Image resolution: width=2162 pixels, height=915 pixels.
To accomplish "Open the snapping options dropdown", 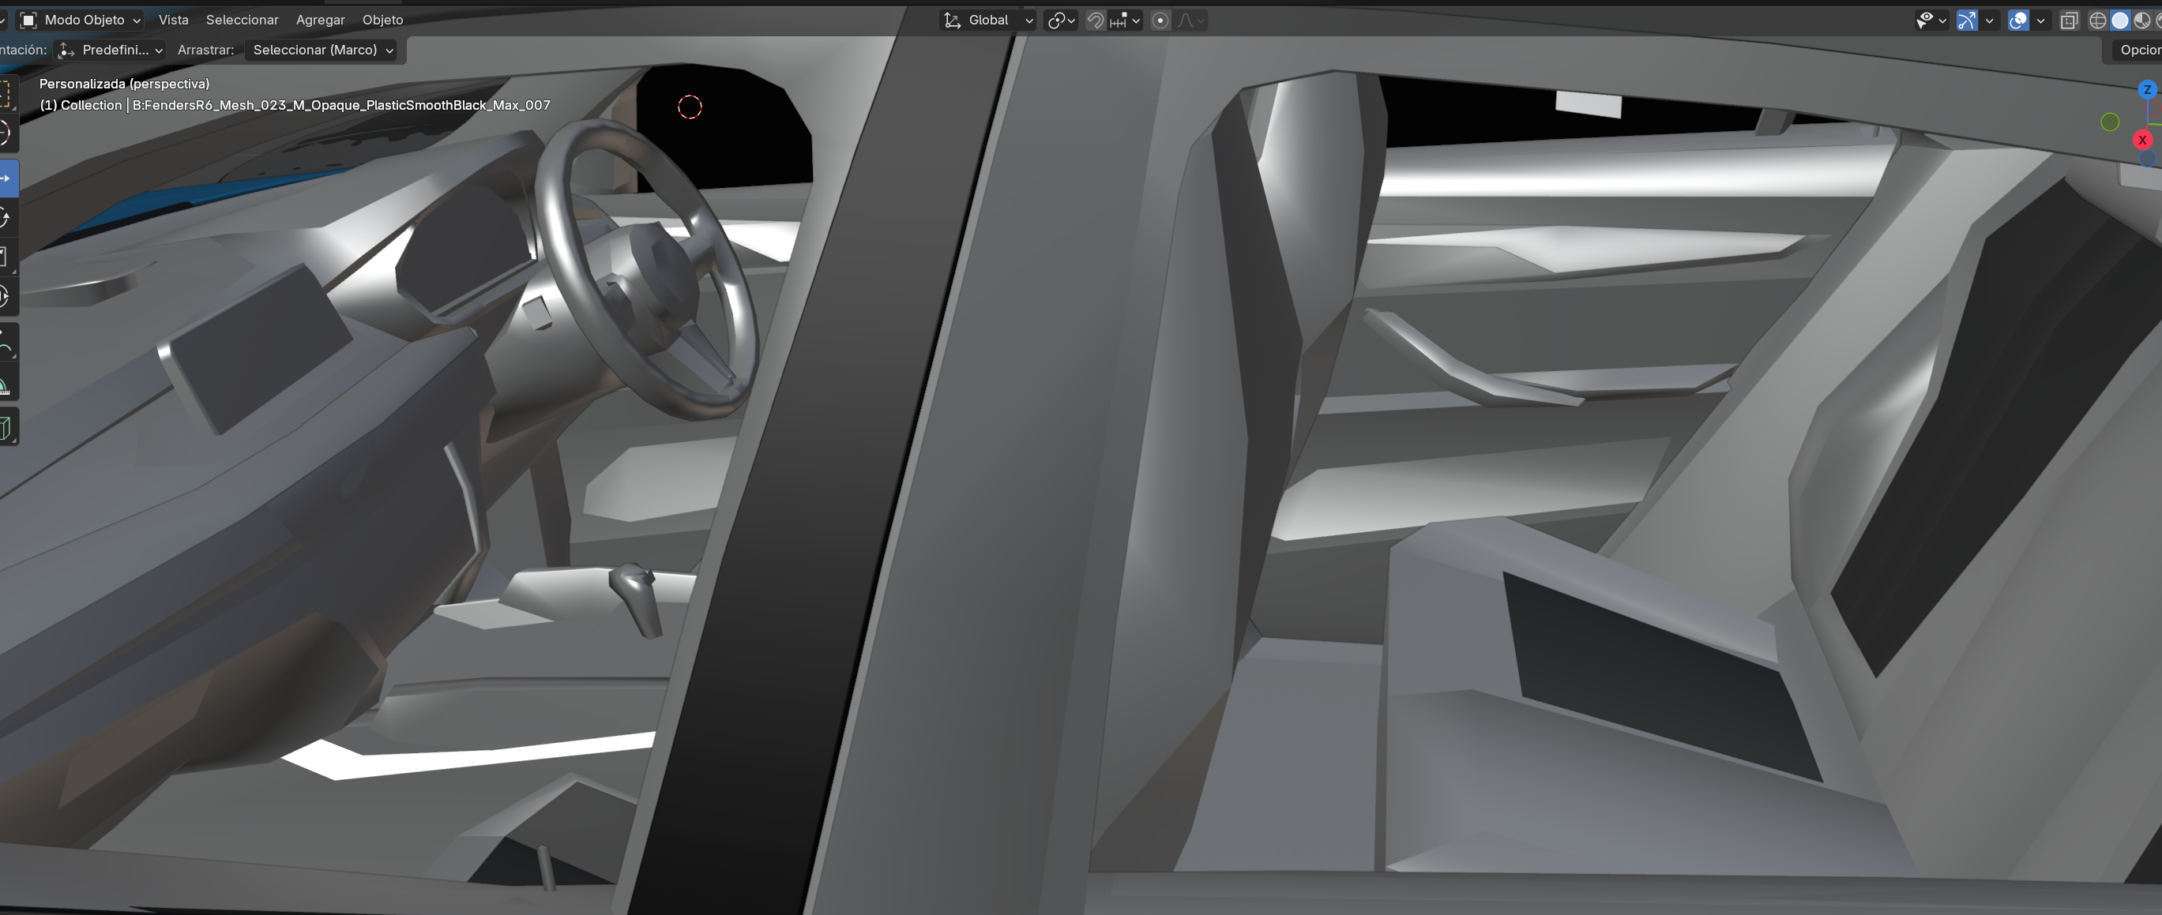I will pos(1126,20).
